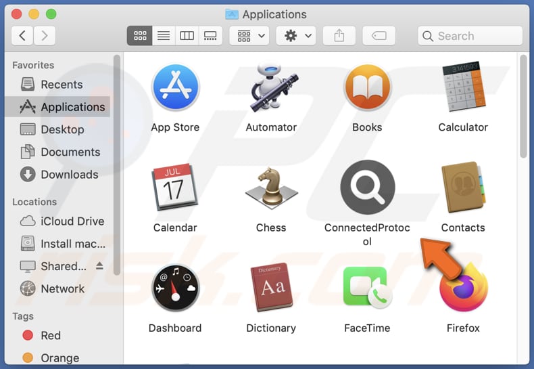Open the Dictionary book icon
The width and height of the screenshot is (534, 369).
pyautogui.click(x=272, y=287)
